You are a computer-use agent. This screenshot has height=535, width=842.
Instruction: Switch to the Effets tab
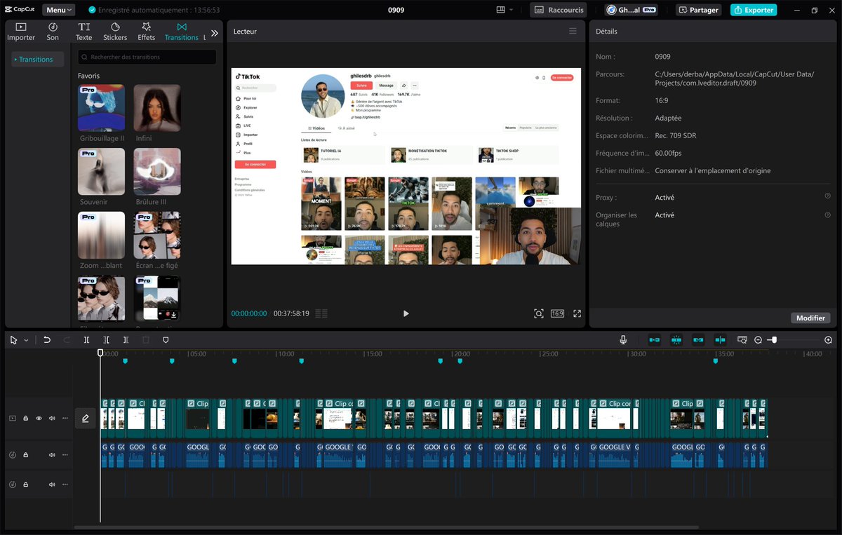[147, 32]
